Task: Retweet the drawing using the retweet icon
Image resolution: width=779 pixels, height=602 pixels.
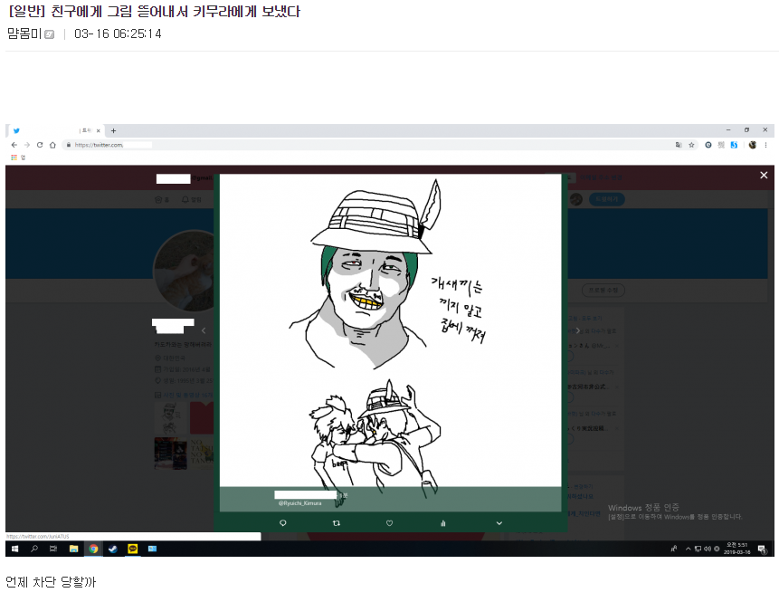Action: point(337,522)
